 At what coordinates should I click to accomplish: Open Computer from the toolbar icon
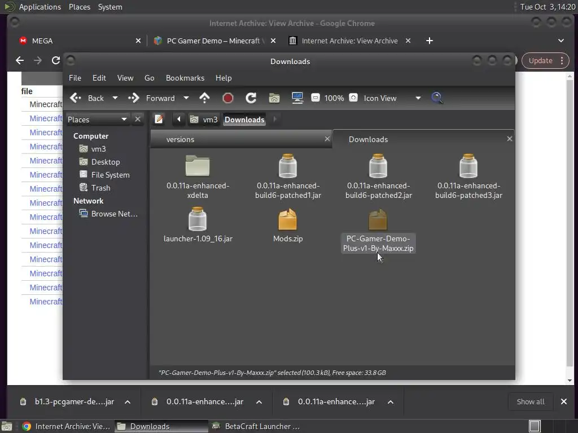point(297,98)
